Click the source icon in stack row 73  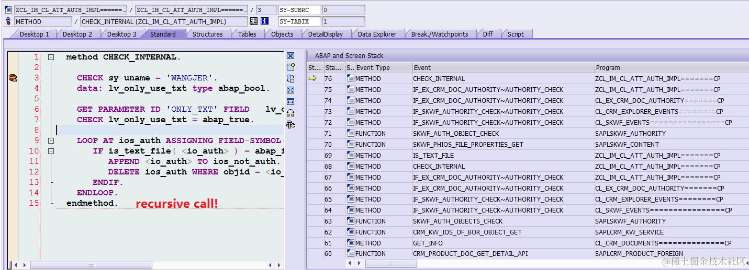(350, 111)
